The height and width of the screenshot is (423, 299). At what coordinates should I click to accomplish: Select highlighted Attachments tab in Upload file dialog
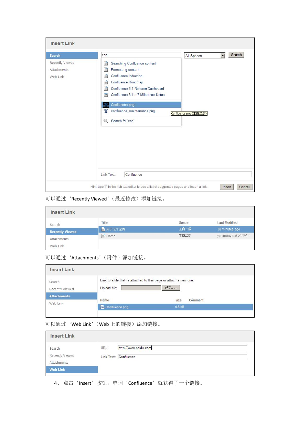72,296
